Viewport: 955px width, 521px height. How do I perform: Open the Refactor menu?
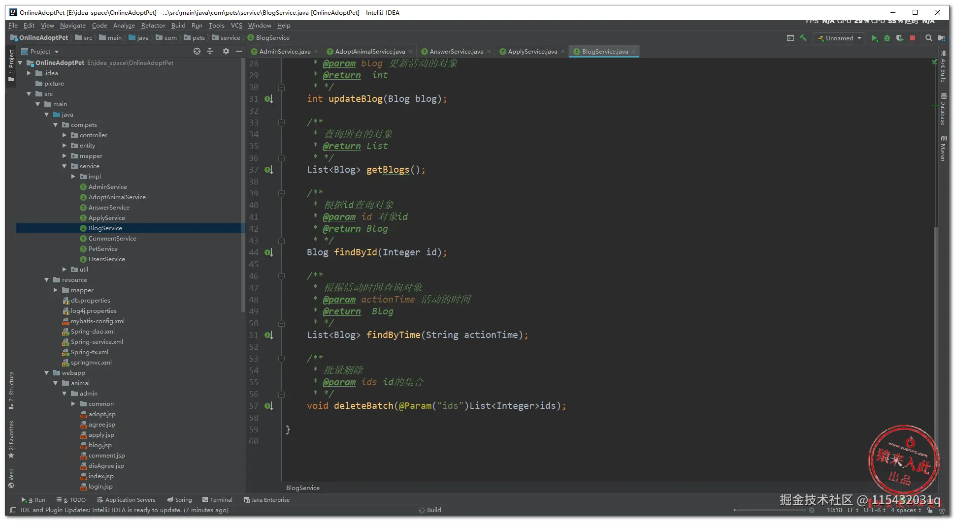153,26
